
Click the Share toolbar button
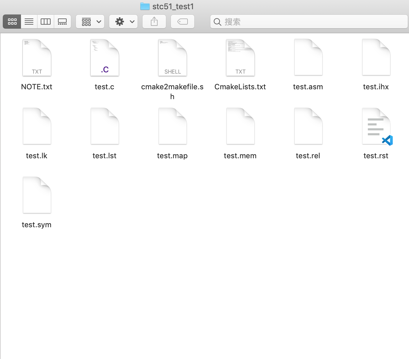[154, 22]
